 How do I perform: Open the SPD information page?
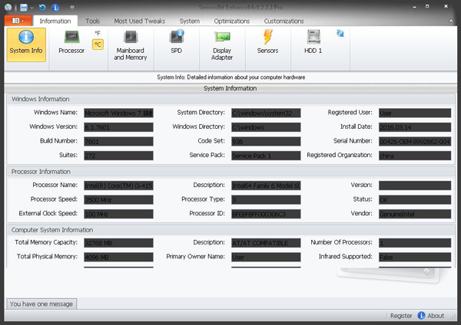click(x=176, y=43)
